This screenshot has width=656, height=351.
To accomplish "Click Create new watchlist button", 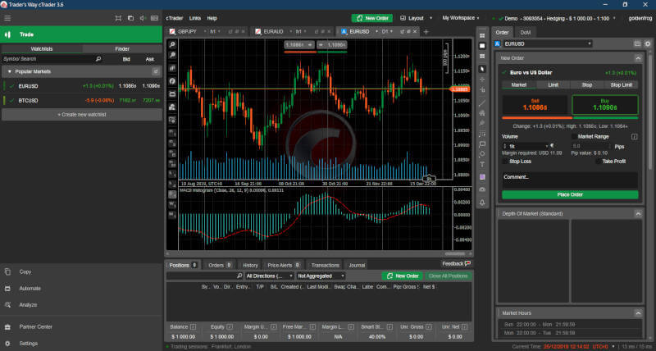I will click(x=81, y=114).
